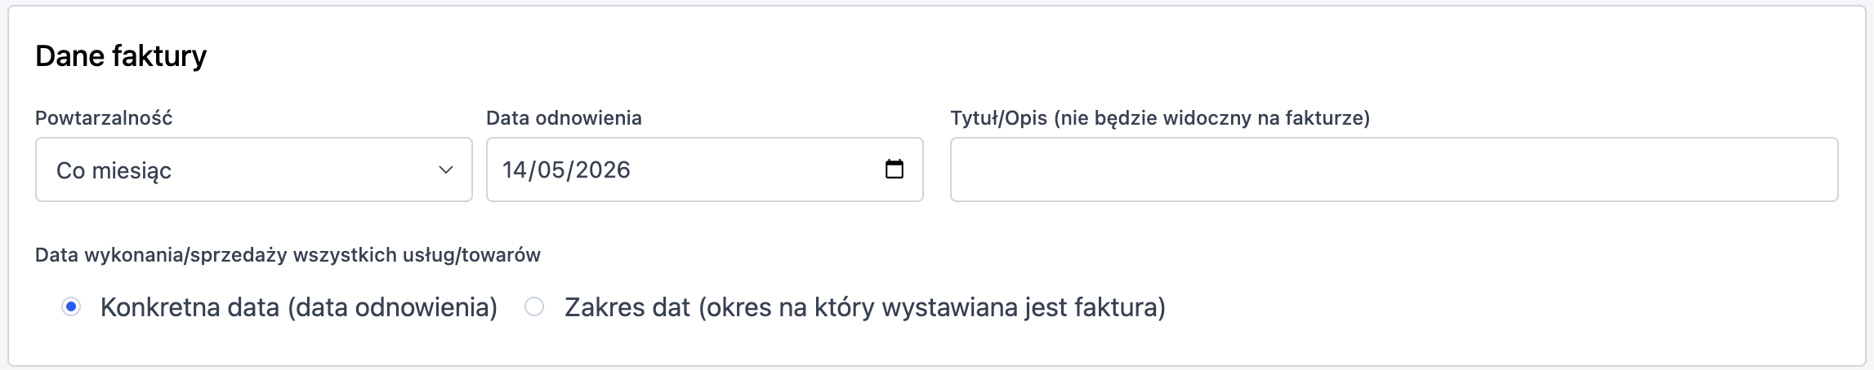Focus the Tytuł/Opis text input field
Viewport: 1874px width, 370px height.
coord(1394,170)
